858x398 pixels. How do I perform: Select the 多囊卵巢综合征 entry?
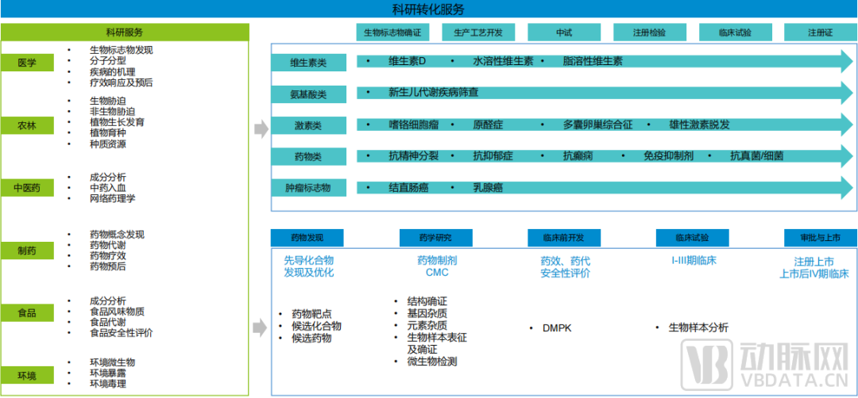597,124
